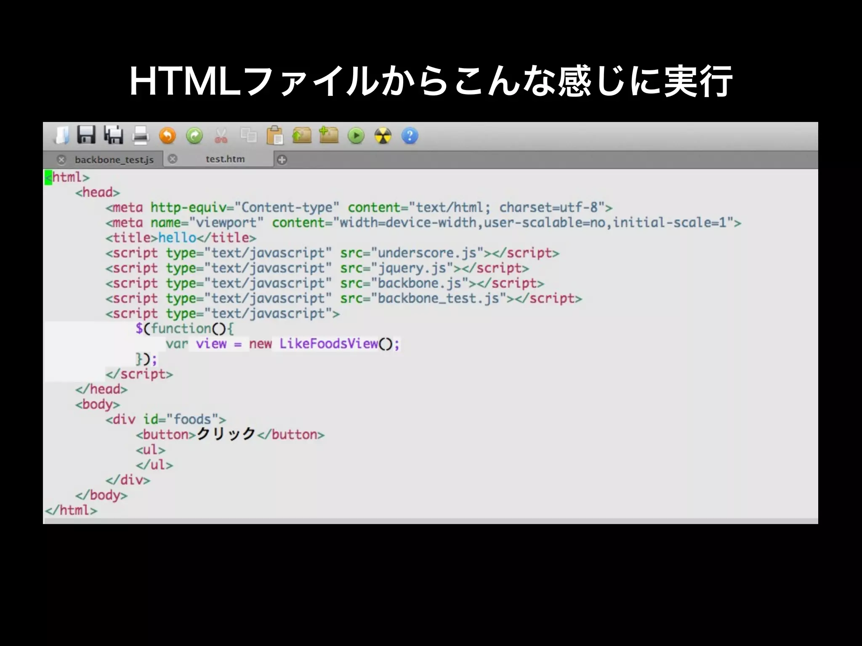Switch to the backbone_test.js tab
862x646 pixels.
(x=114, y=160)
